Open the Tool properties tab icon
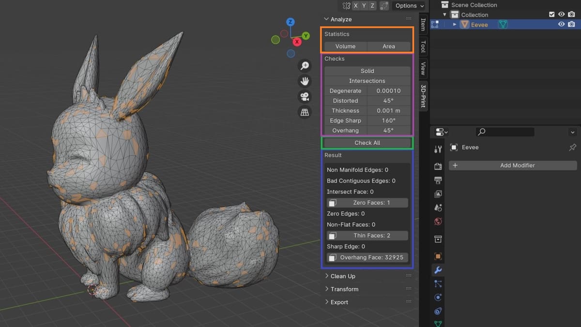 (x=438, y=149)
